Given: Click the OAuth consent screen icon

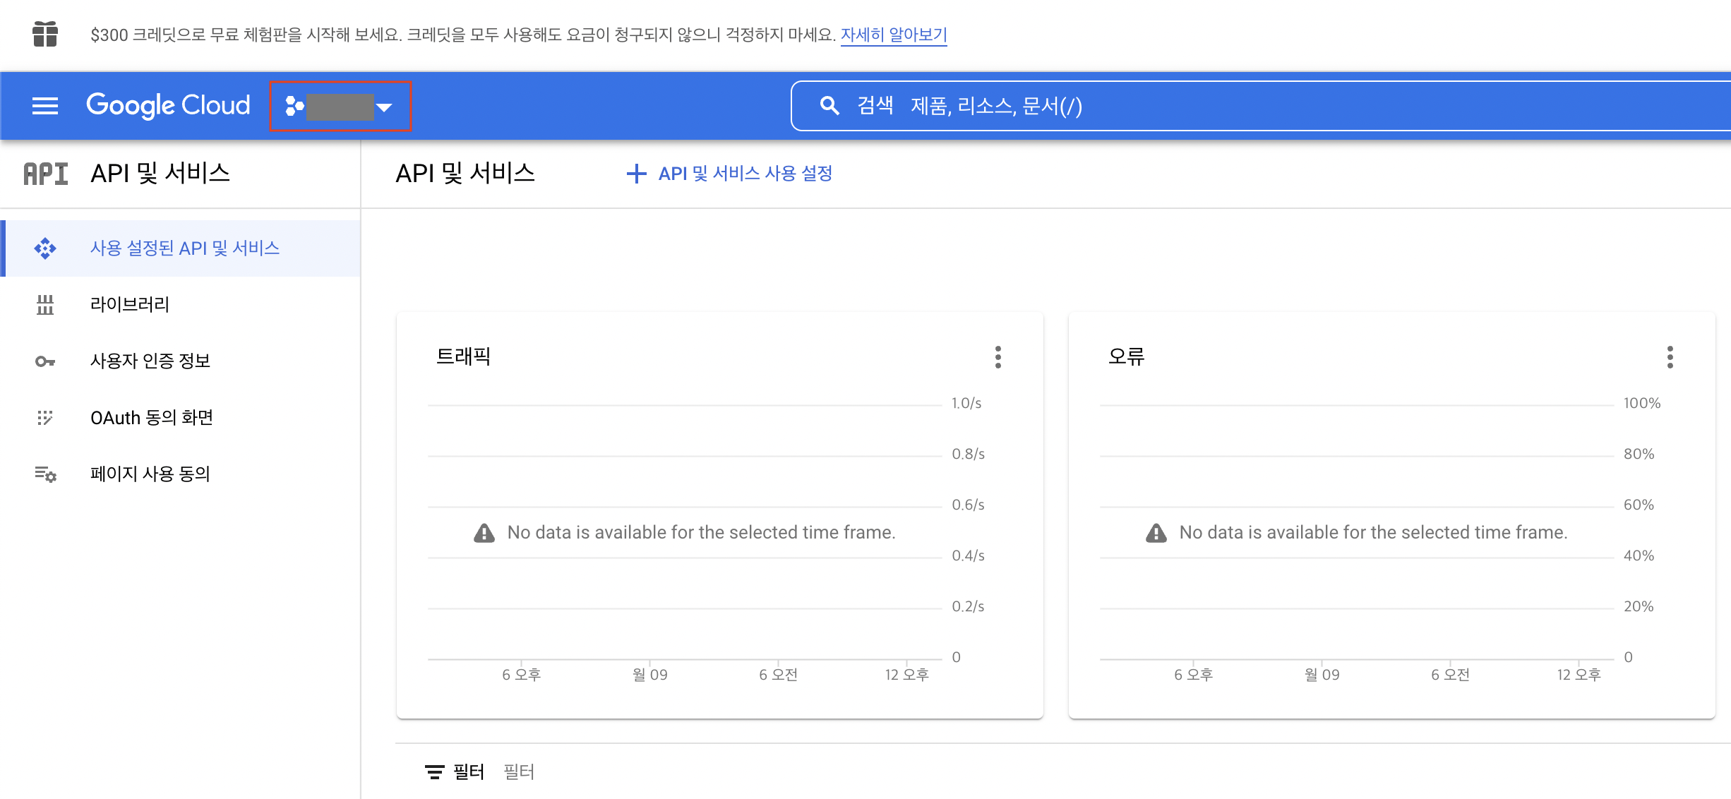Looking at the screenshot, I should point(45,418).
